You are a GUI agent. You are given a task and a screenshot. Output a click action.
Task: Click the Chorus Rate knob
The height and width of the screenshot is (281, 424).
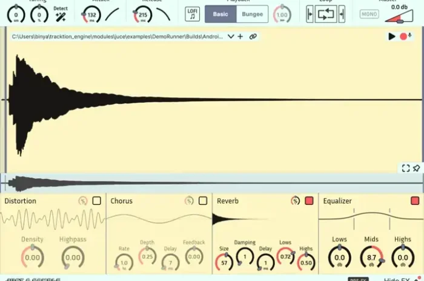[x=124, y=262]
